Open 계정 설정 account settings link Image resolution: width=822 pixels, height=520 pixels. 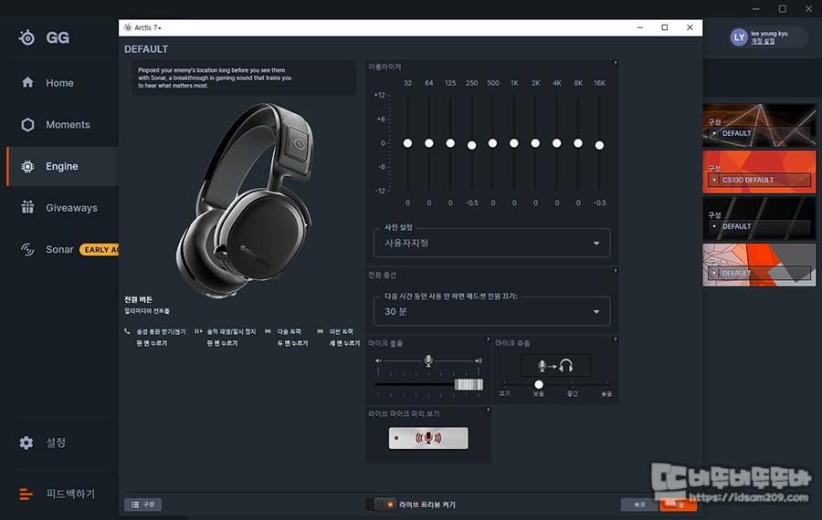[x=763, y=41]
